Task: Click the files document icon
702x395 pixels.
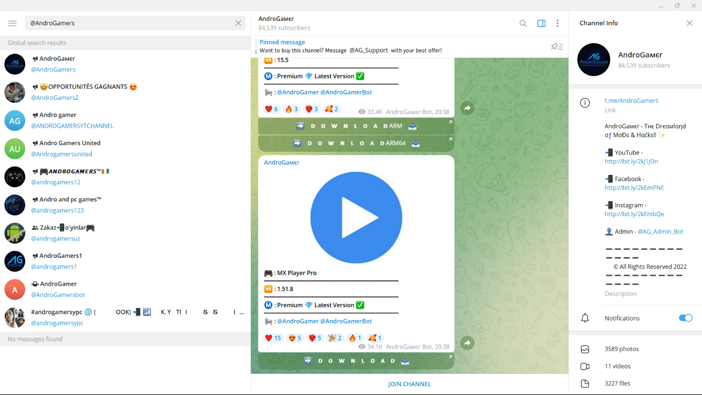Action: [585, 383]
